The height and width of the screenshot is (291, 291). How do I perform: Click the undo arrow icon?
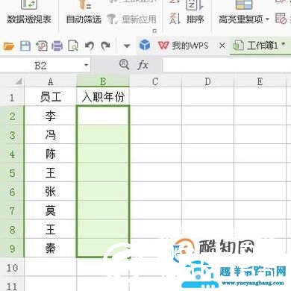coord(90,46)
